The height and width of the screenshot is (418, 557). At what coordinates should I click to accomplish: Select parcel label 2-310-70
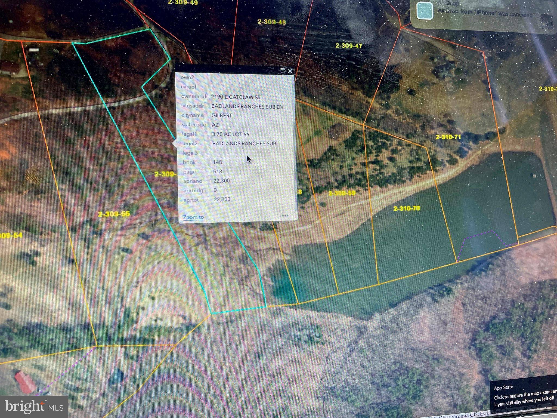click(407, 208)
